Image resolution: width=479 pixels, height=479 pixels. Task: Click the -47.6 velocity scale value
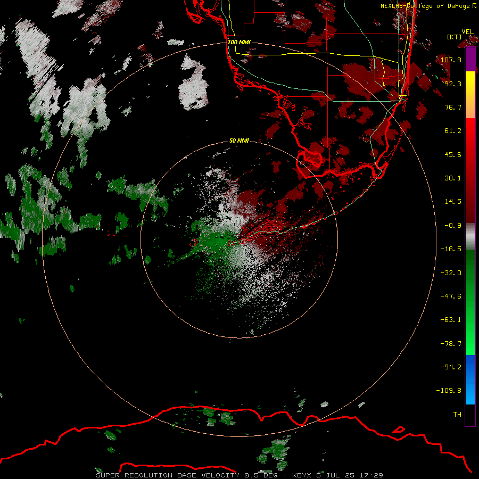451,296
